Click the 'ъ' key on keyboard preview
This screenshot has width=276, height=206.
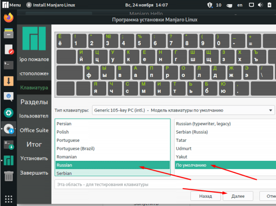point(259,57)
